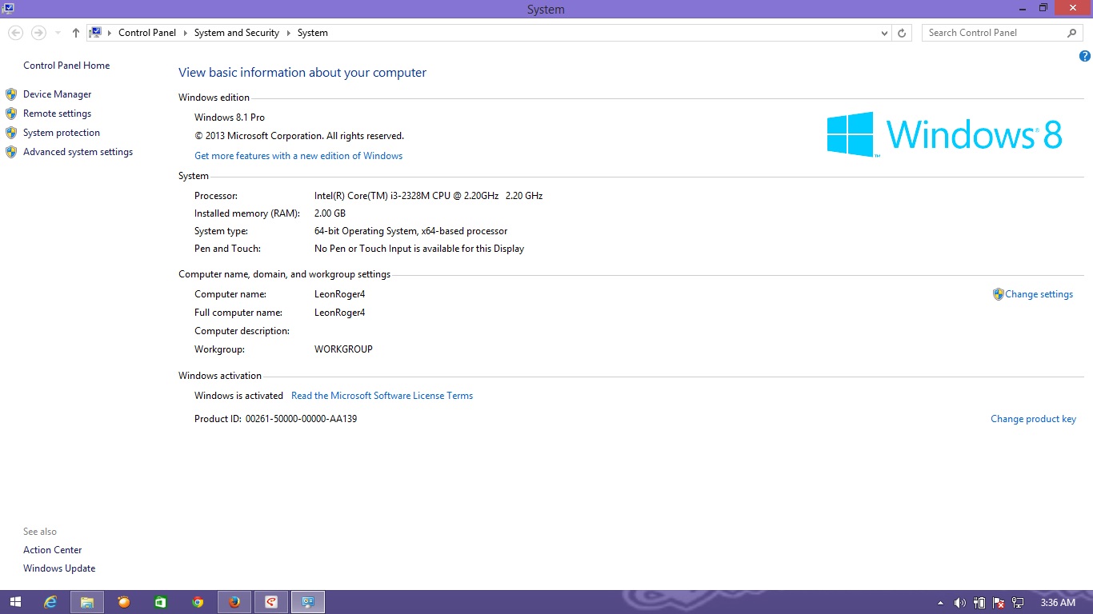Open Windows Store from taskbar
The width and height of the screenshot is (1093, 614).
coord(161,602)
